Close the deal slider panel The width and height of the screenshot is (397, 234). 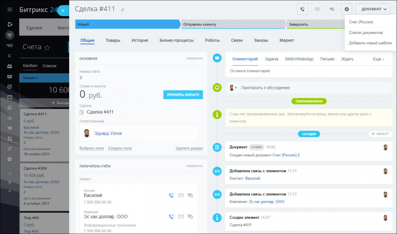point(63,11)
